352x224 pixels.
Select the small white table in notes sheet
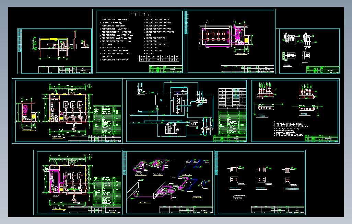[159, 58]
